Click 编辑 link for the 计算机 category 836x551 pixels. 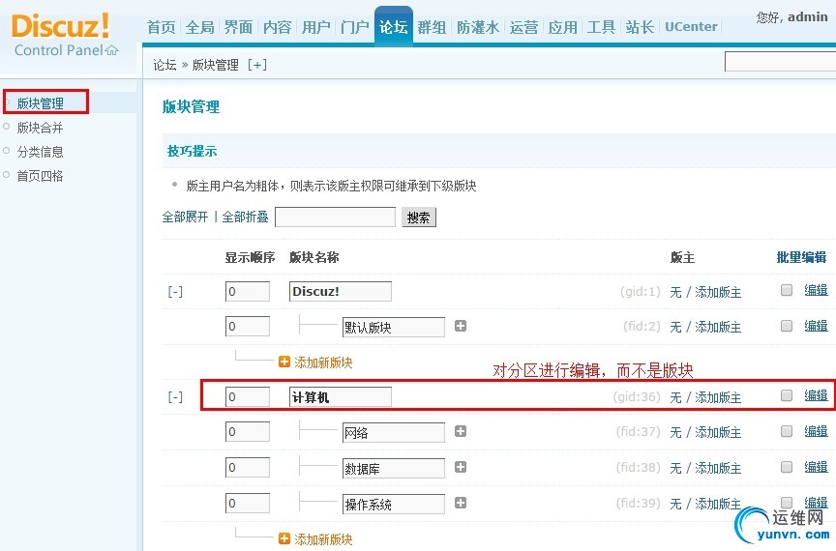pos(816,395)
